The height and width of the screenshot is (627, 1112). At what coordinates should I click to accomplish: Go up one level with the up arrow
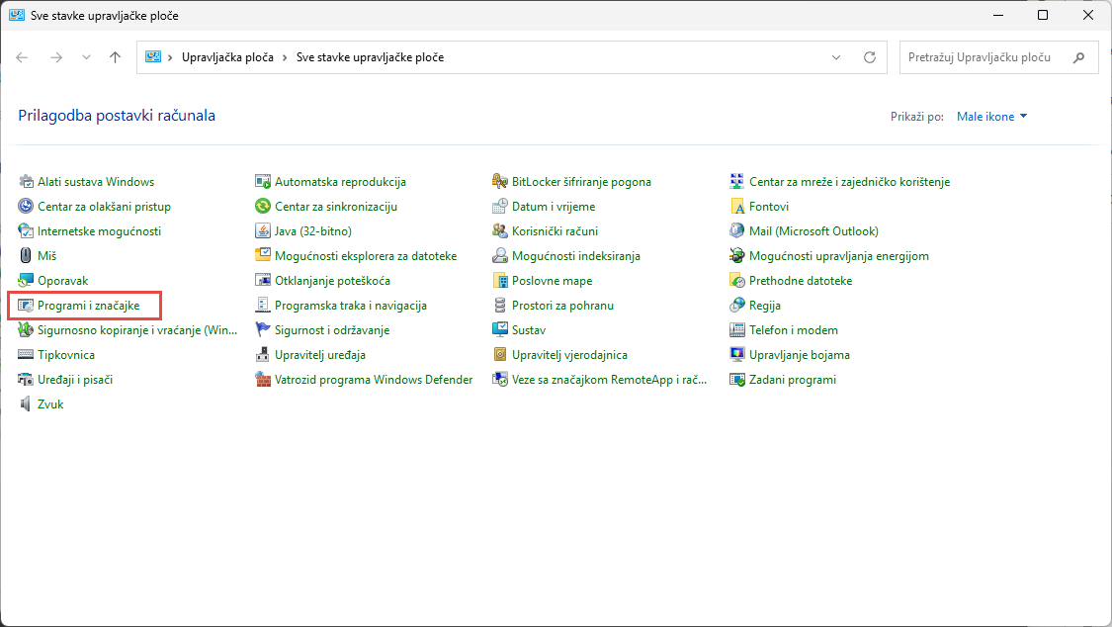point(116,57)
